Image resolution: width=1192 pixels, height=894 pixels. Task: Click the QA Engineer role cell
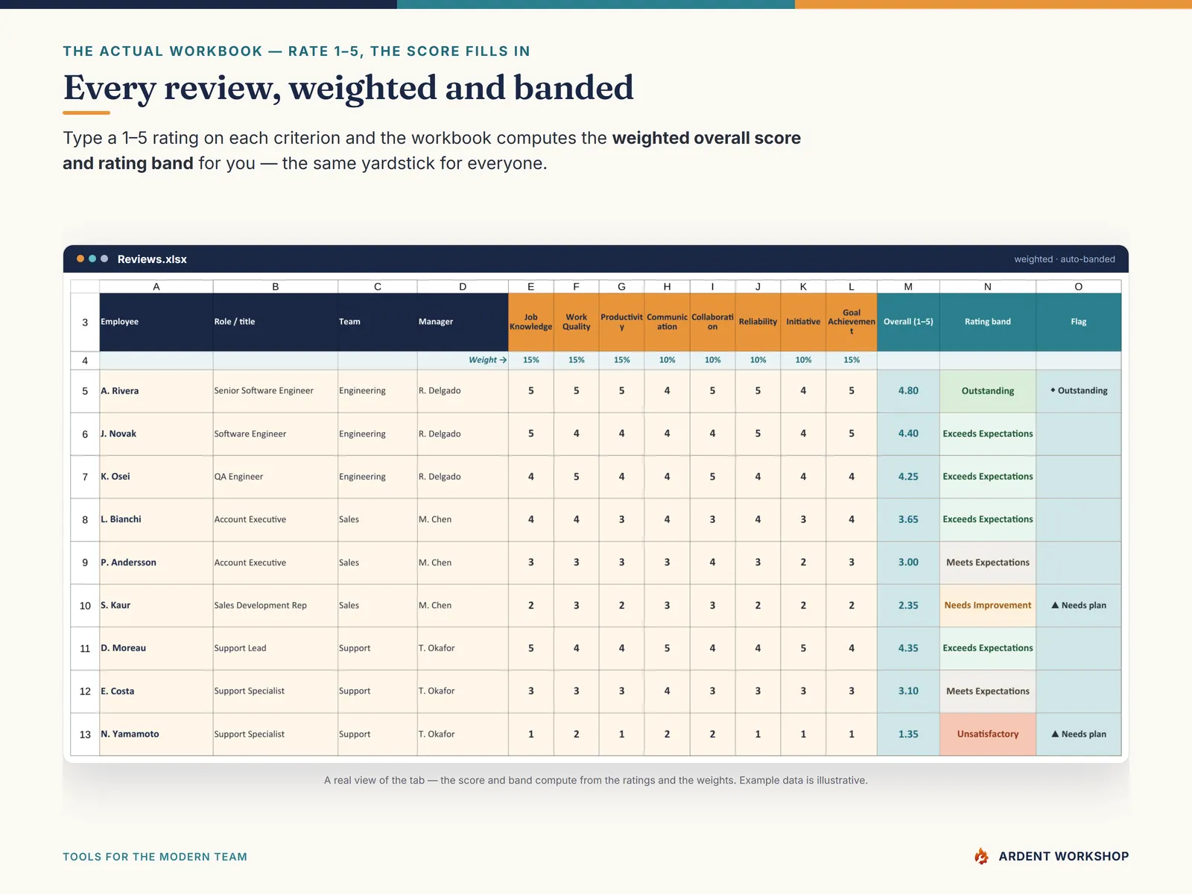point(276,477)
